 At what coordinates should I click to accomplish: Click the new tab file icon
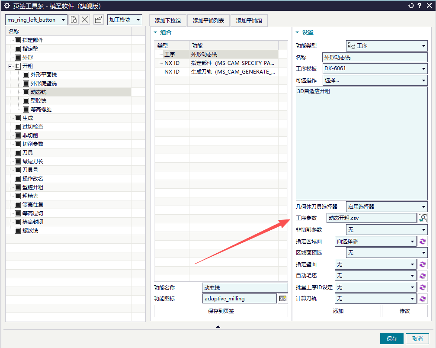coord(74,20)
